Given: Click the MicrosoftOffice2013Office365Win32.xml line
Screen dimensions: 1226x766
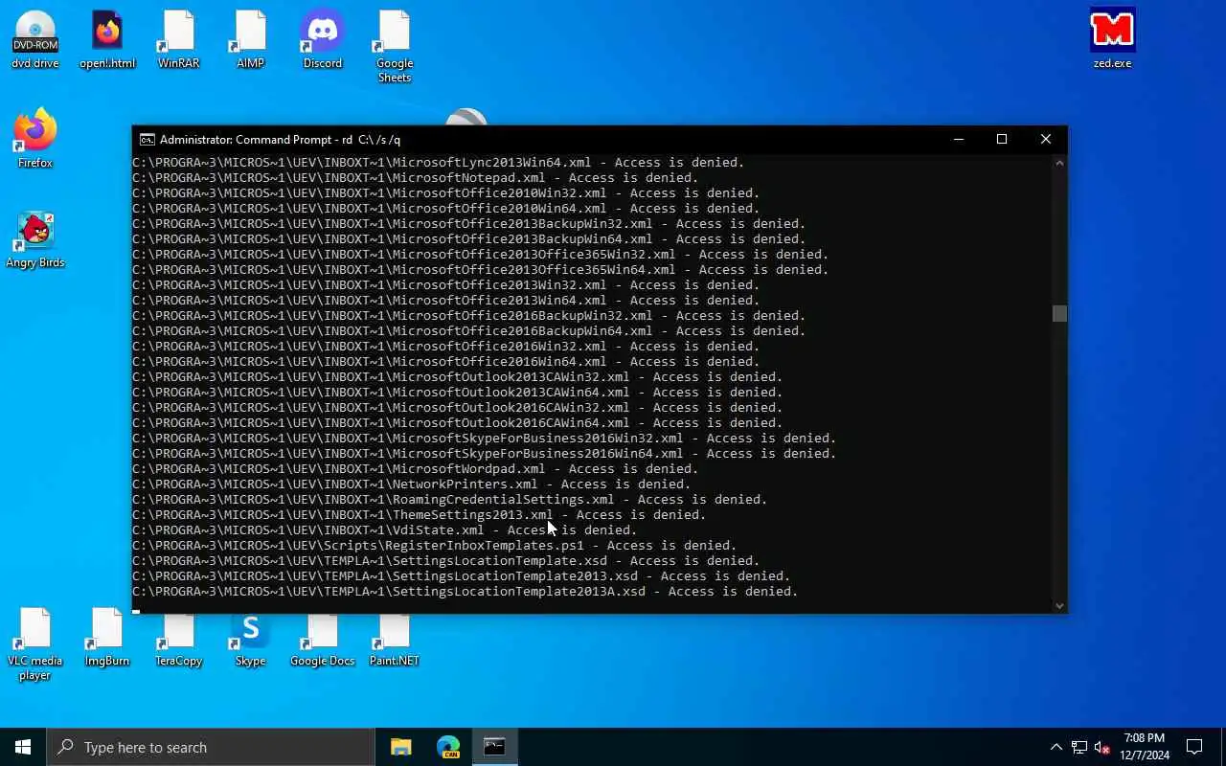Looking at the screenshot, I should pyautogui.click(x=481, y=255).
